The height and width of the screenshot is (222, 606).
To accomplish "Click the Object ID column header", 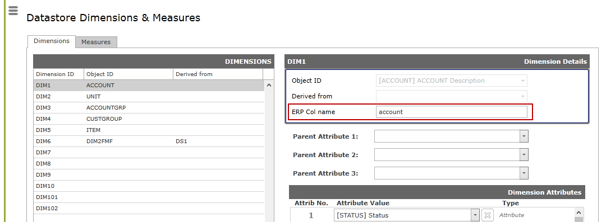I will (128, 74).
